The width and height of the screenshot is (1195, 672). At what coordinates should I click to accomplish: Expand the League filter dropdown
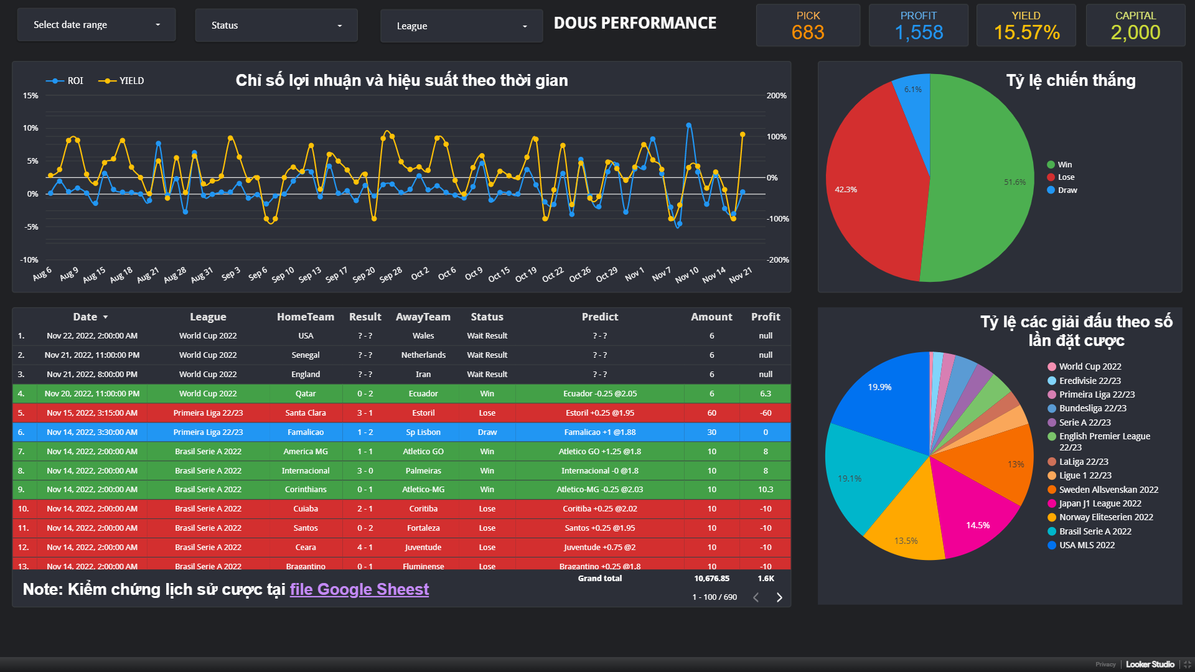pos(461,26)
